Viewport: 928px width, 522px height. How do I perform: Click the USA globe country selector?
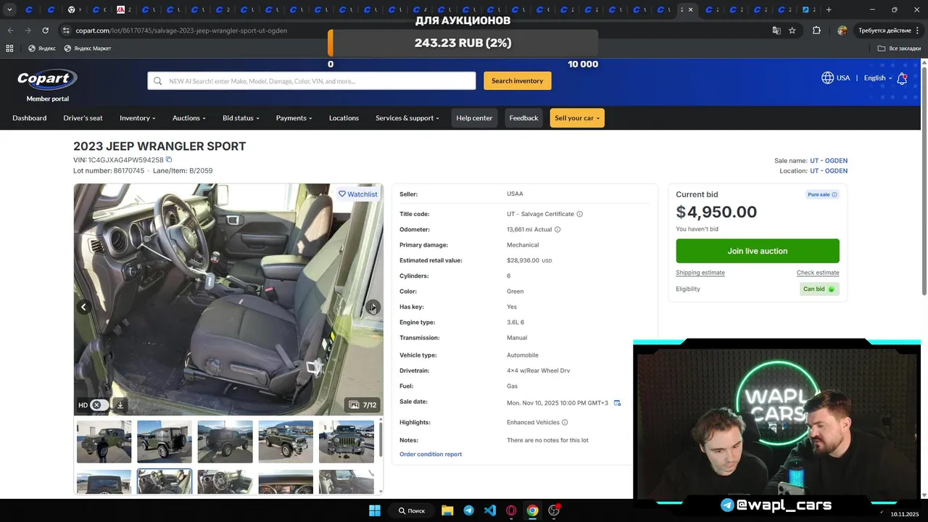pyautogui.click(x=835, y=78)
